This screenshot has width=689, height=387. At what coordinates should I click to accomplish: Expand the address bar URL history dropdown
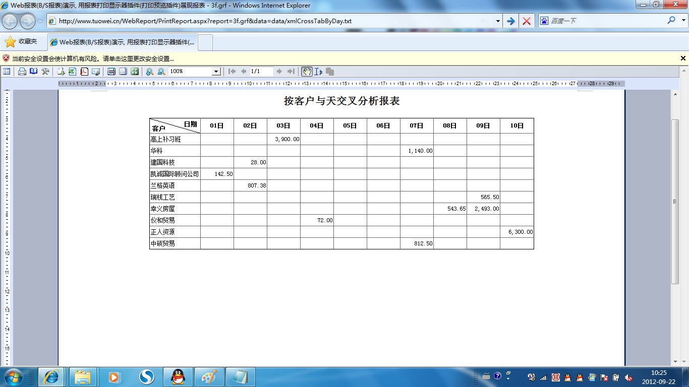tap(498, 21)
